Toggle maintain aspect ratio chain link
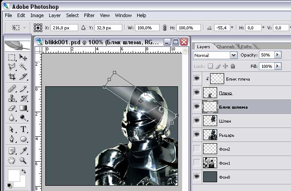This screenshot has width=291, height=191. point(164,28)
